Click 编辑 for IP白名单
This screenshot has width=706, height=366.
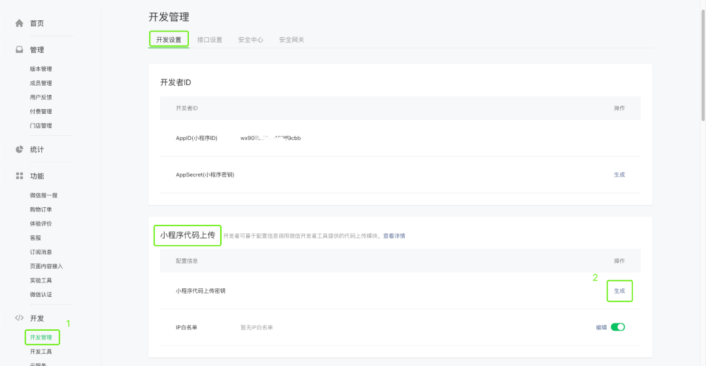pyautogui.click(x=601, y=327)
